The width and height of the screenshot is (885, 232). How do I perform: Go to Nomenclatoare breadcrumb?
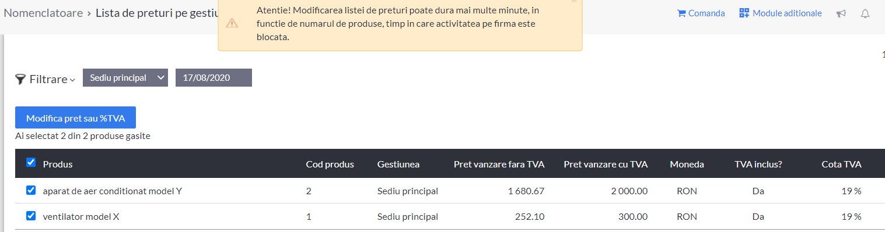point(43,13)
